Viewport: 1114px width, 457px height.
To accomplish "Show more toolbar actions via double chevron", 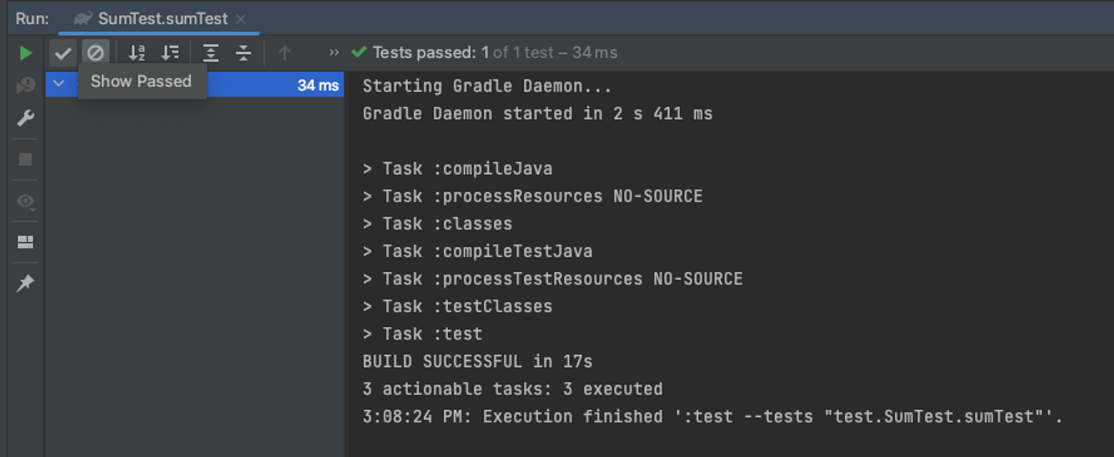I will 334,53.
